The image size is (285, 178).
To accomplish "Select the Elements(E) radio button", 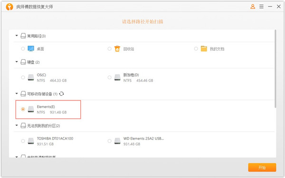I will click(x=23, y=109).
